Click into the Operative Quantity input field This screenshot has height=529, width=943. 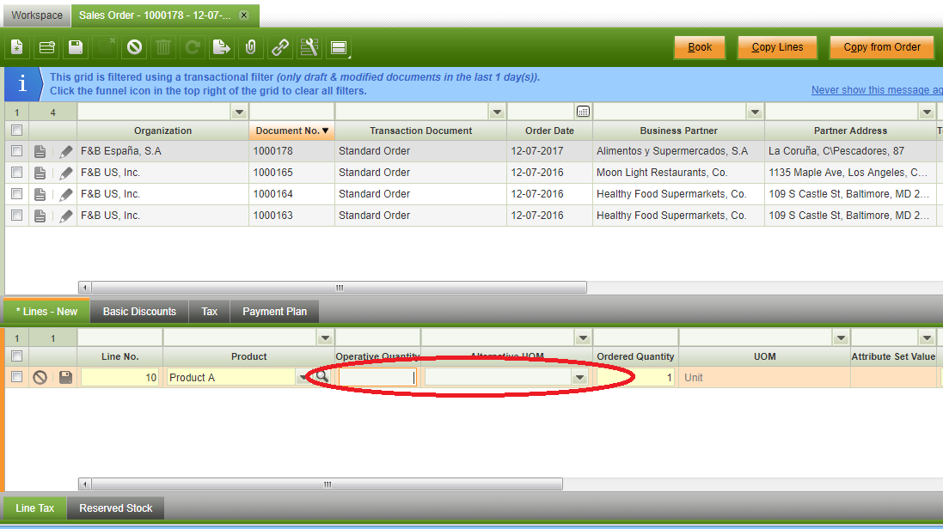[377, 377]
